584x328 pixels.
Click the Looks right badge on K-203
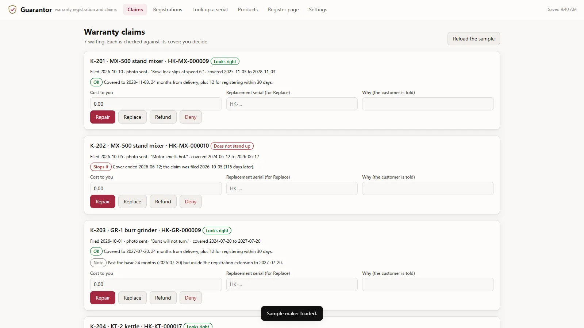(x=217, y=231)
